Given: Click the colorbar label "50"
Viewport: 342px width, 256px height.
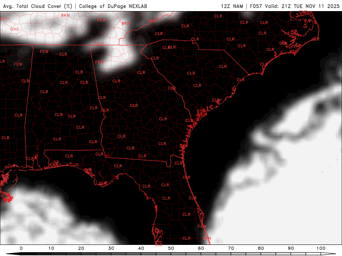Looking at the screenshot, I should click(171, 248).
